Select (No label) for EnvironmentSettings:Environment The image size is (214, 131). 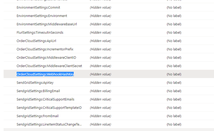174,16
